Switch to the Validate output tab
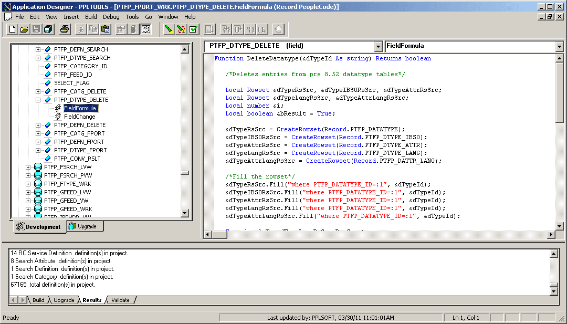567x324 pixels. point(120,300)
